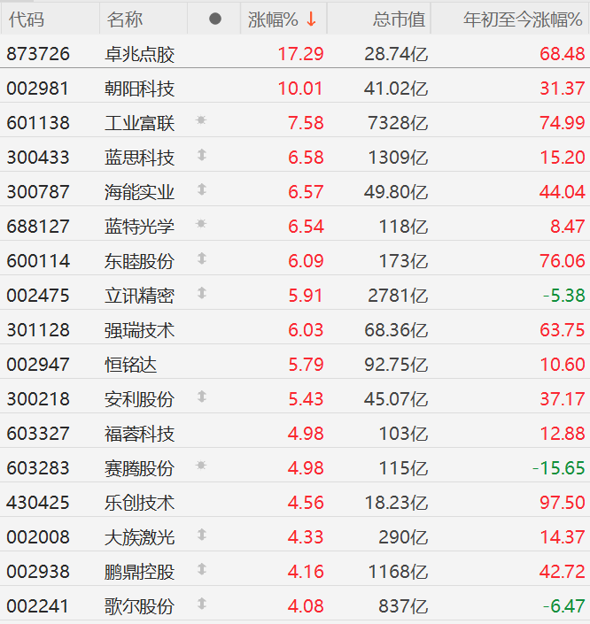Open the 蓝思科技 stock name
Image resolution: width=590 pixels, height=624 pixels.
coord(139,158)
